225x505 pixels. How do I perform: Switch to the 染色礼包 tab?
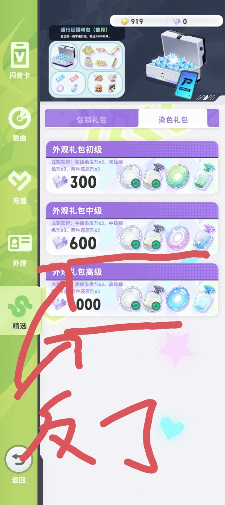pyautogui.click(x=173, y=119)
